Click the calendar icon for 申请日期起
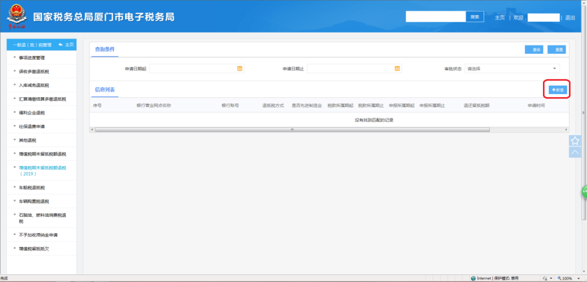The image size is (587, 282). pyautogui.click(x=240, y=68)
